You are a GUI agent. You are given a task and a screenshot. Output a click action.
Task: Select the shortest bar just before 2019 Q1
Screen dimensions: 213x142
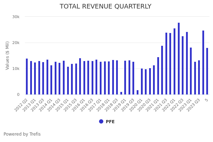point(121,93)
